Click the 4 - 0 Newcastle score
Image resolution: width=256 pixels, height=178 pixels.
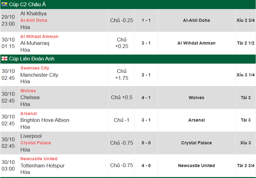pyautogui.click(x=146, y=166)
